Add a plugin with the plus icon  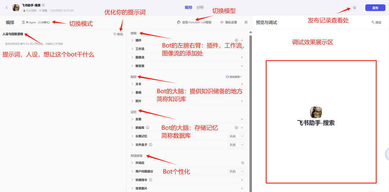242,40
